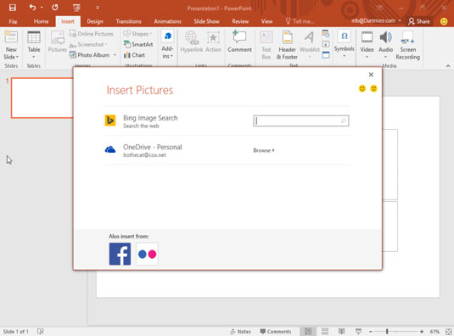This screenshot has width=454, height=336.
Task: Switch to Slide Sorter view
Action: [325, 332]
